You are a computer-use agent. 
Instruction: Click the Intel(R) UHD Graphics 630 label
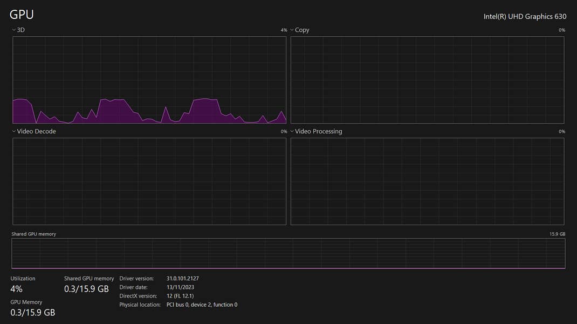pos(525,16)
